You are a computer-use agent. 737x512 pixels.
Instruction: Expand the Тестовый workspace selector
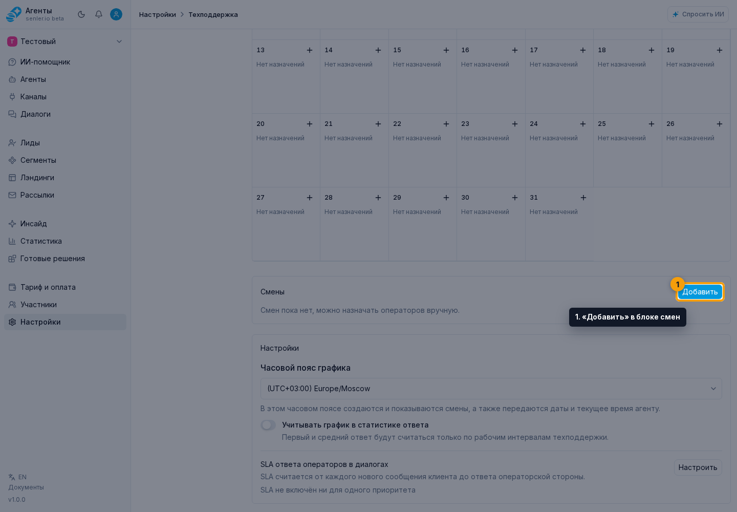point(65,41)
